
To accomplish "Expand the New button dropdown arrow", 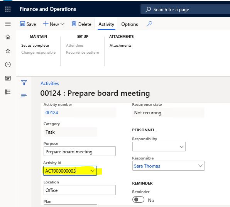I will [x=63, y=24].
